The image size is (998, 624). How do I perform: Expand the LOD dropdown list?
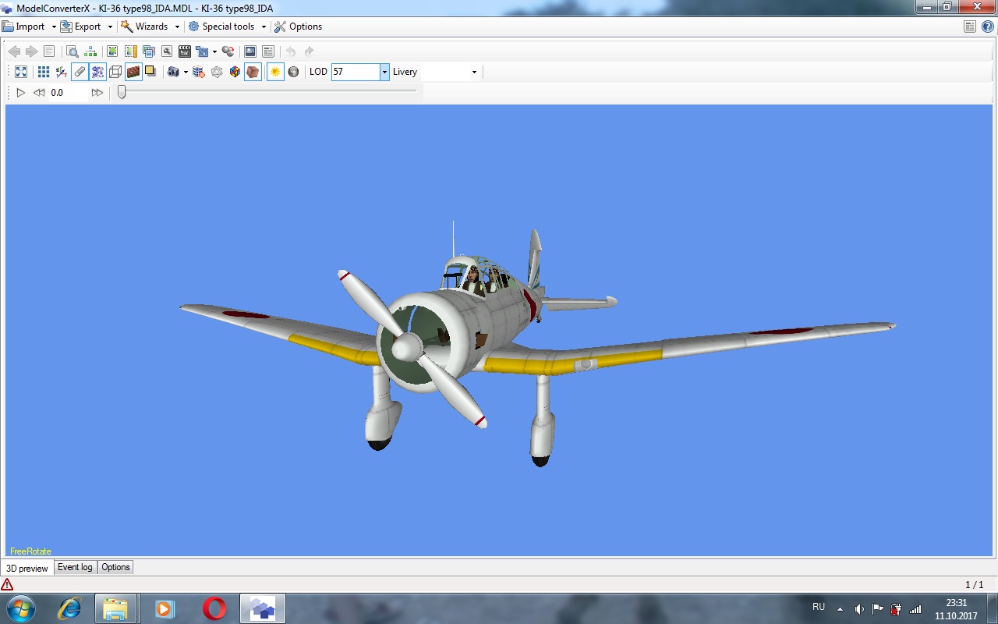coord(384,72)
